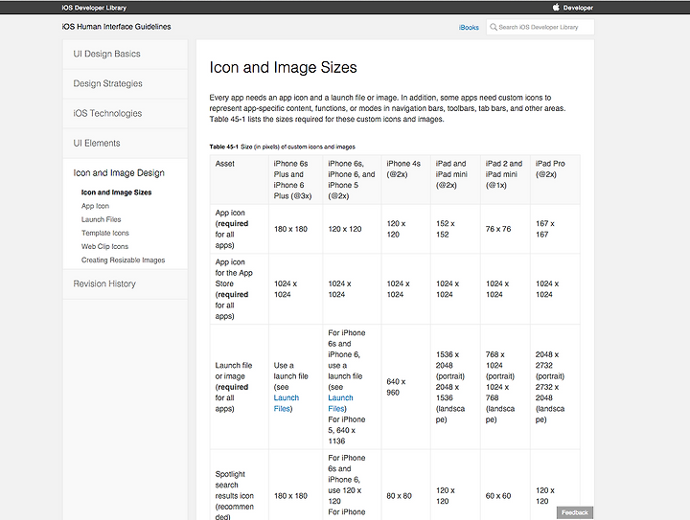Click the 640 x 960 launch image cell

coord(405,387)
